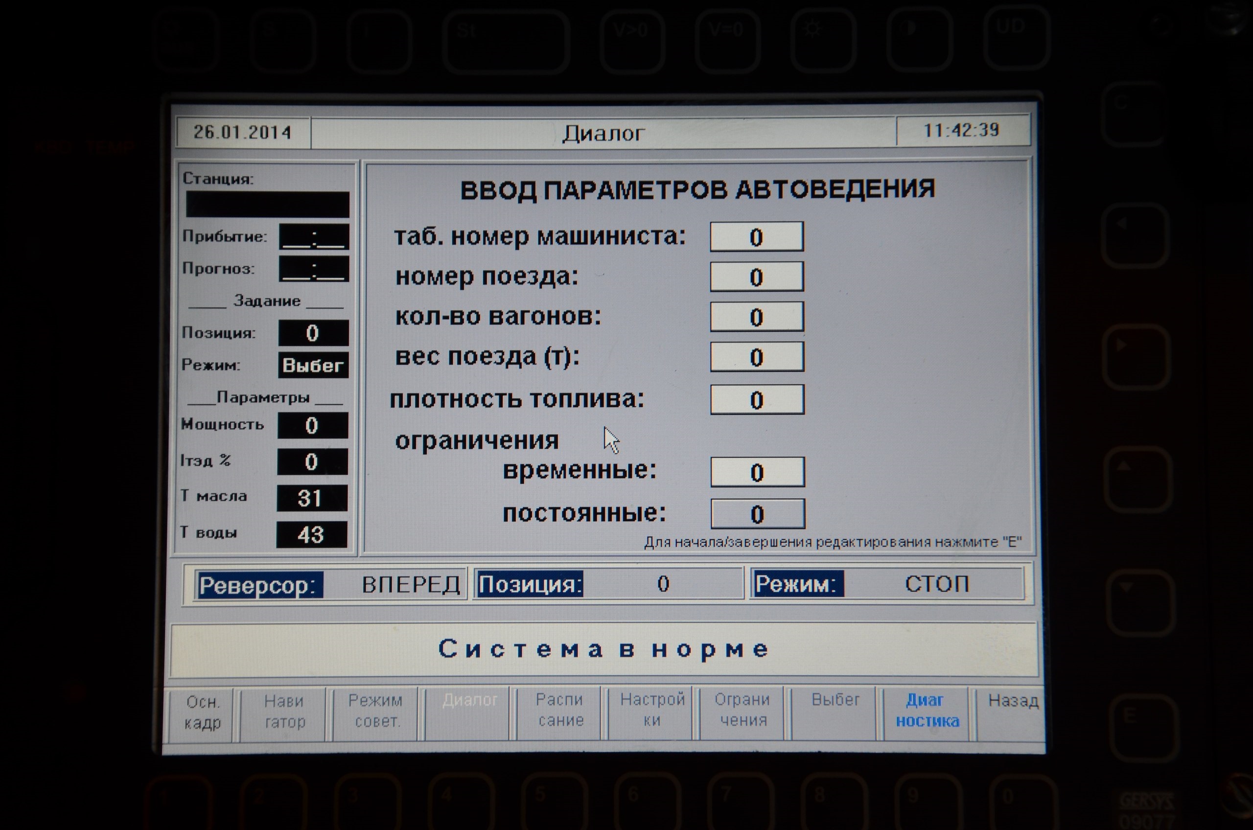The width and height of the screenshot is (1253, 830).
Task: Open the Осн. кадр tab
Action: tap(202, 712)
